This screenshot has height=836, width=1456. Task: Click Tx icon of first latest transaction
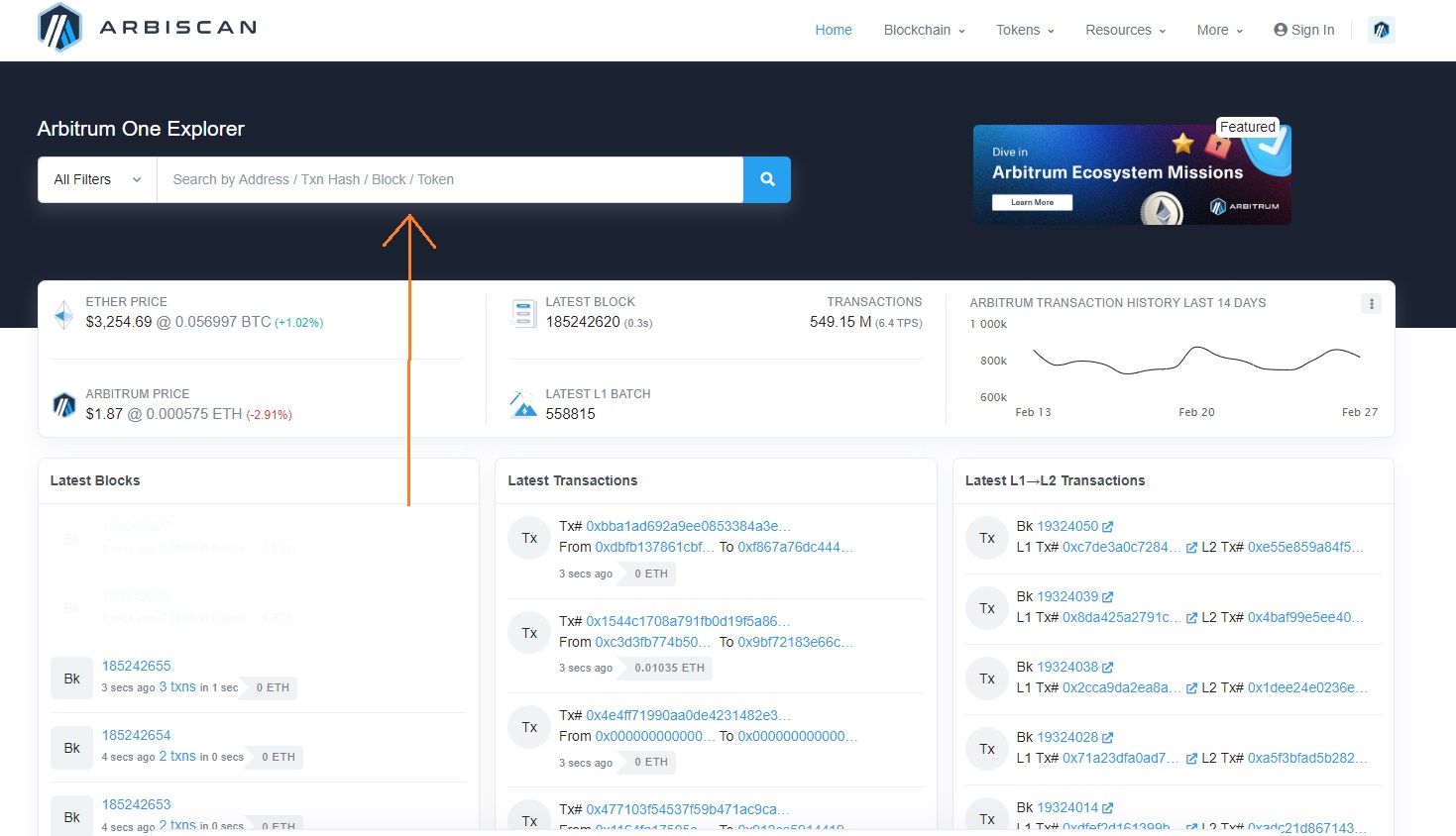(x=529, y=538)
